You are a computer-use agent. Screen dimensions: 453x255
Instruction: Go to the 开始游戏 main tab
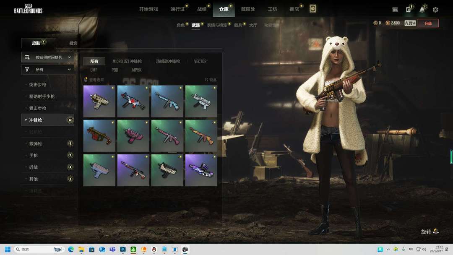pos(148,9)
